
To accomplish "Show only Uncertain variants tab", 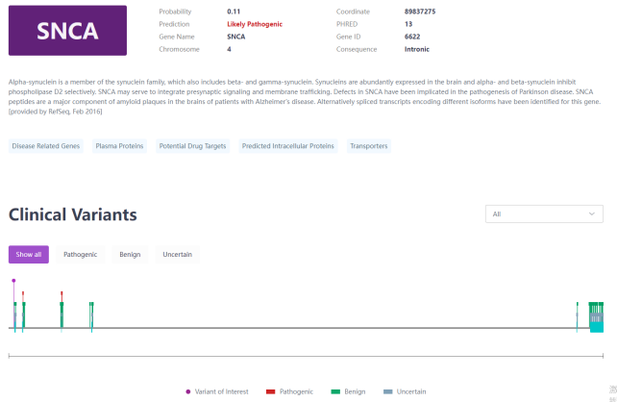I will point(177,254).
